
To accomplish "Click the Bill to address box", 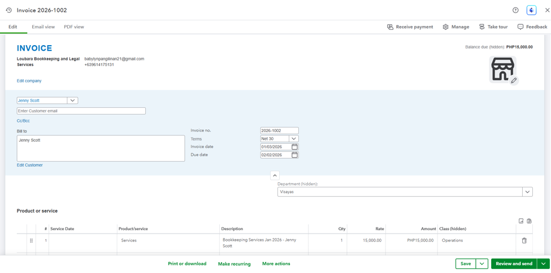I will 101,148.
